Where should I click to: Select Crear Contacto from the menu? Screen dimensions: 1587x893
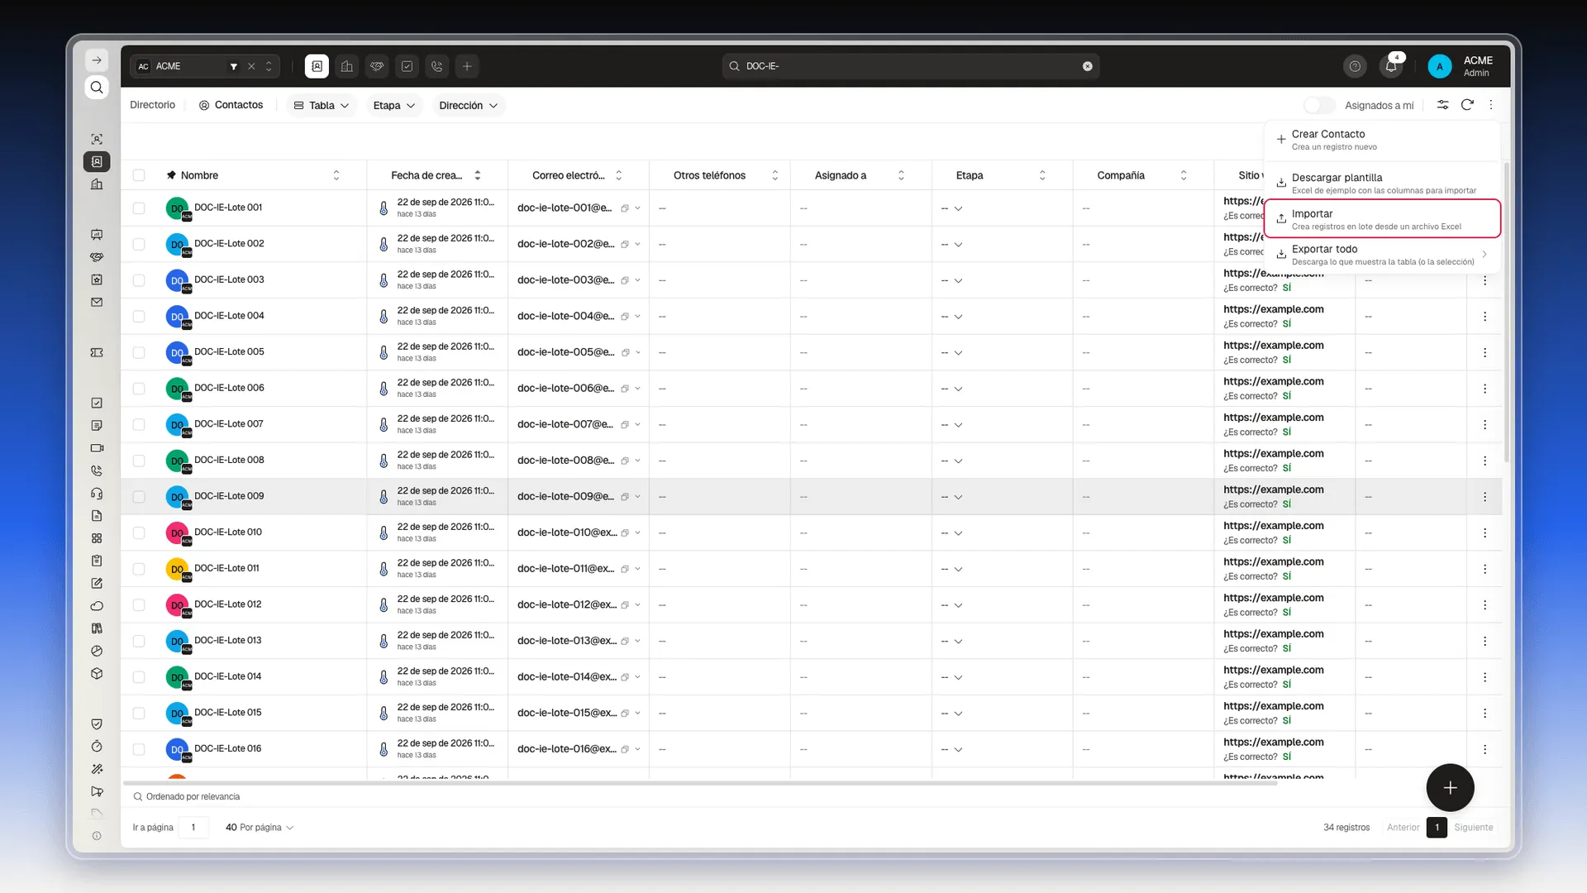point(1382,140)
